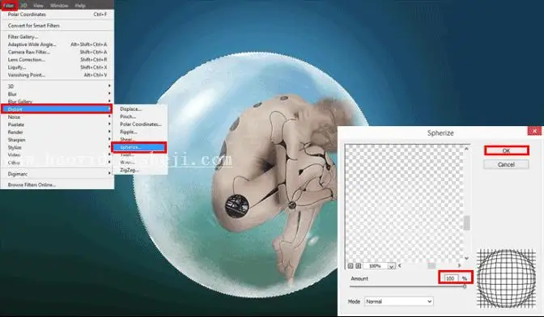Image resolution: width=544 pixels, height=317 pixels.
Task: Click the vertical scrollbar thumb in preview
Action: [x=466, y=223]
